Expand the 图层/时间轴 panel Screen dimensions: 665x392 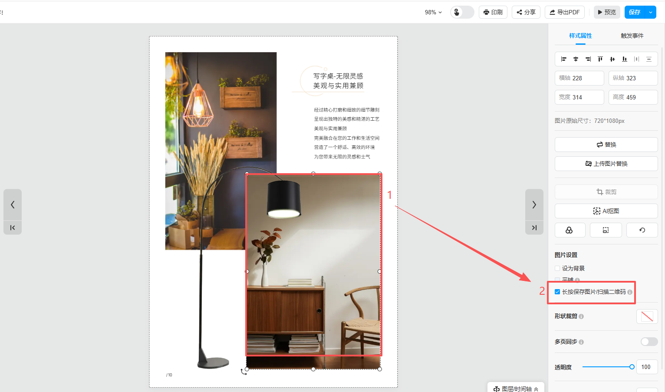pyautogui.click(x=516, y=389)
